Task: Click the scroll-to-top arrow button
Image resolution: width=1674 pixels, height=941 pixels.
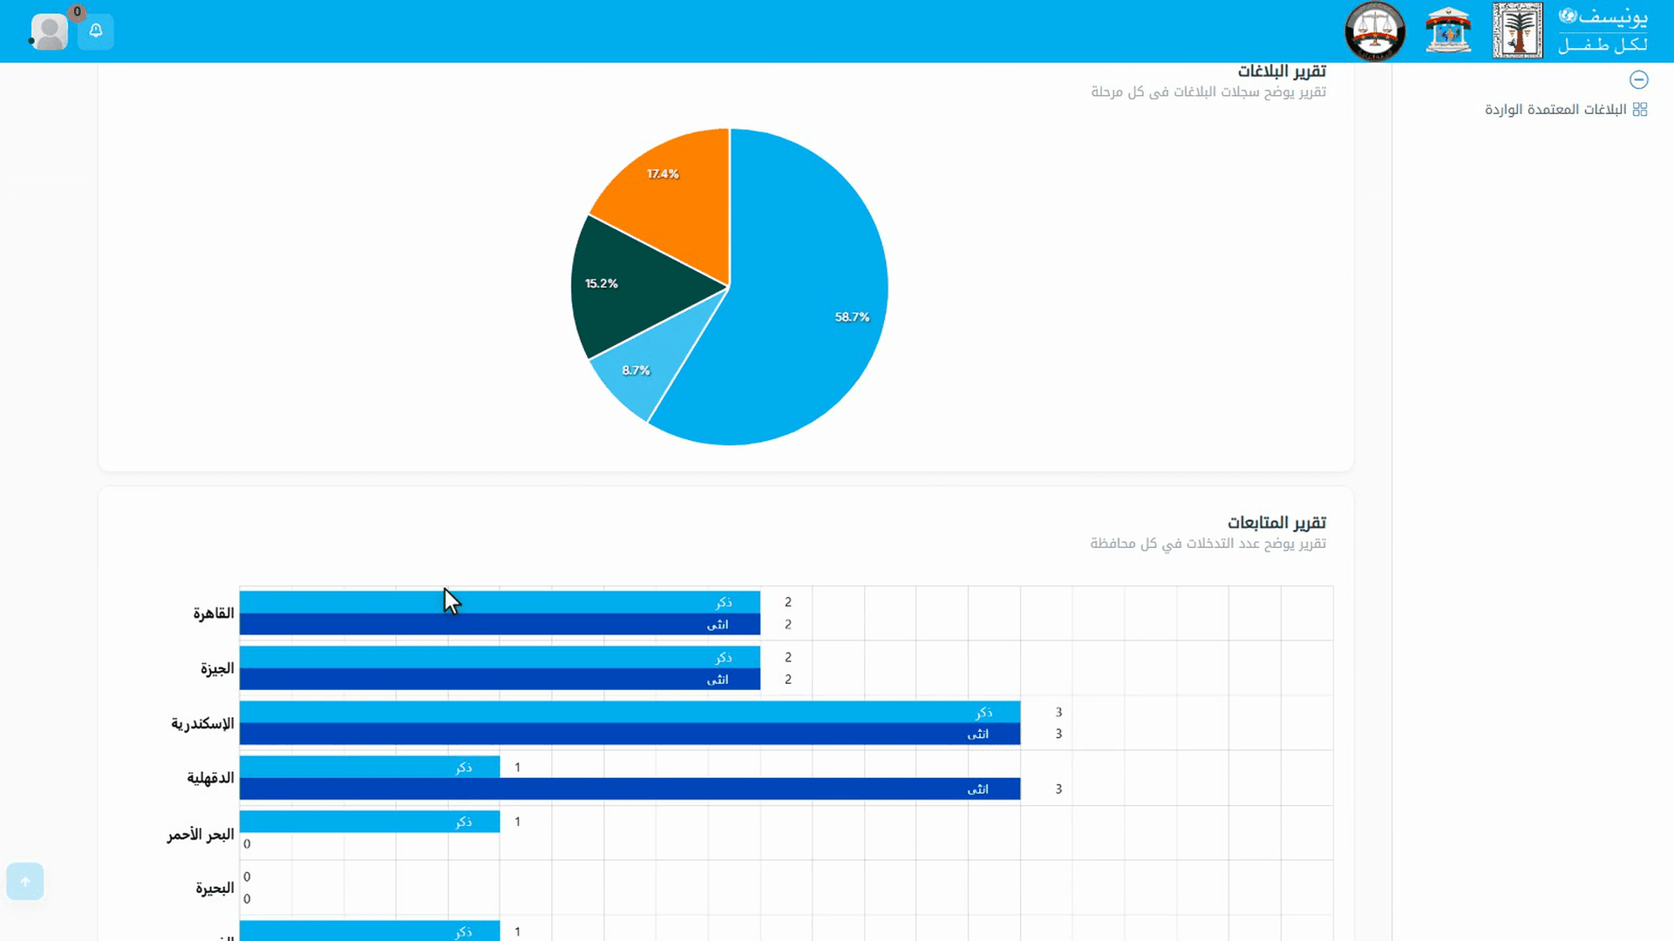Action: coord(25,882)
